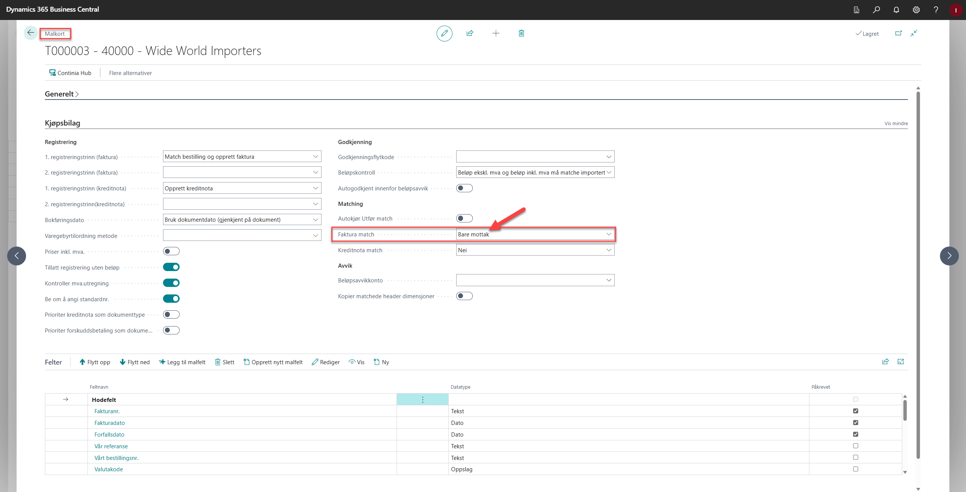Click the plus new record icon
Viewport: 966px width, 492px height.
[496, 33]
